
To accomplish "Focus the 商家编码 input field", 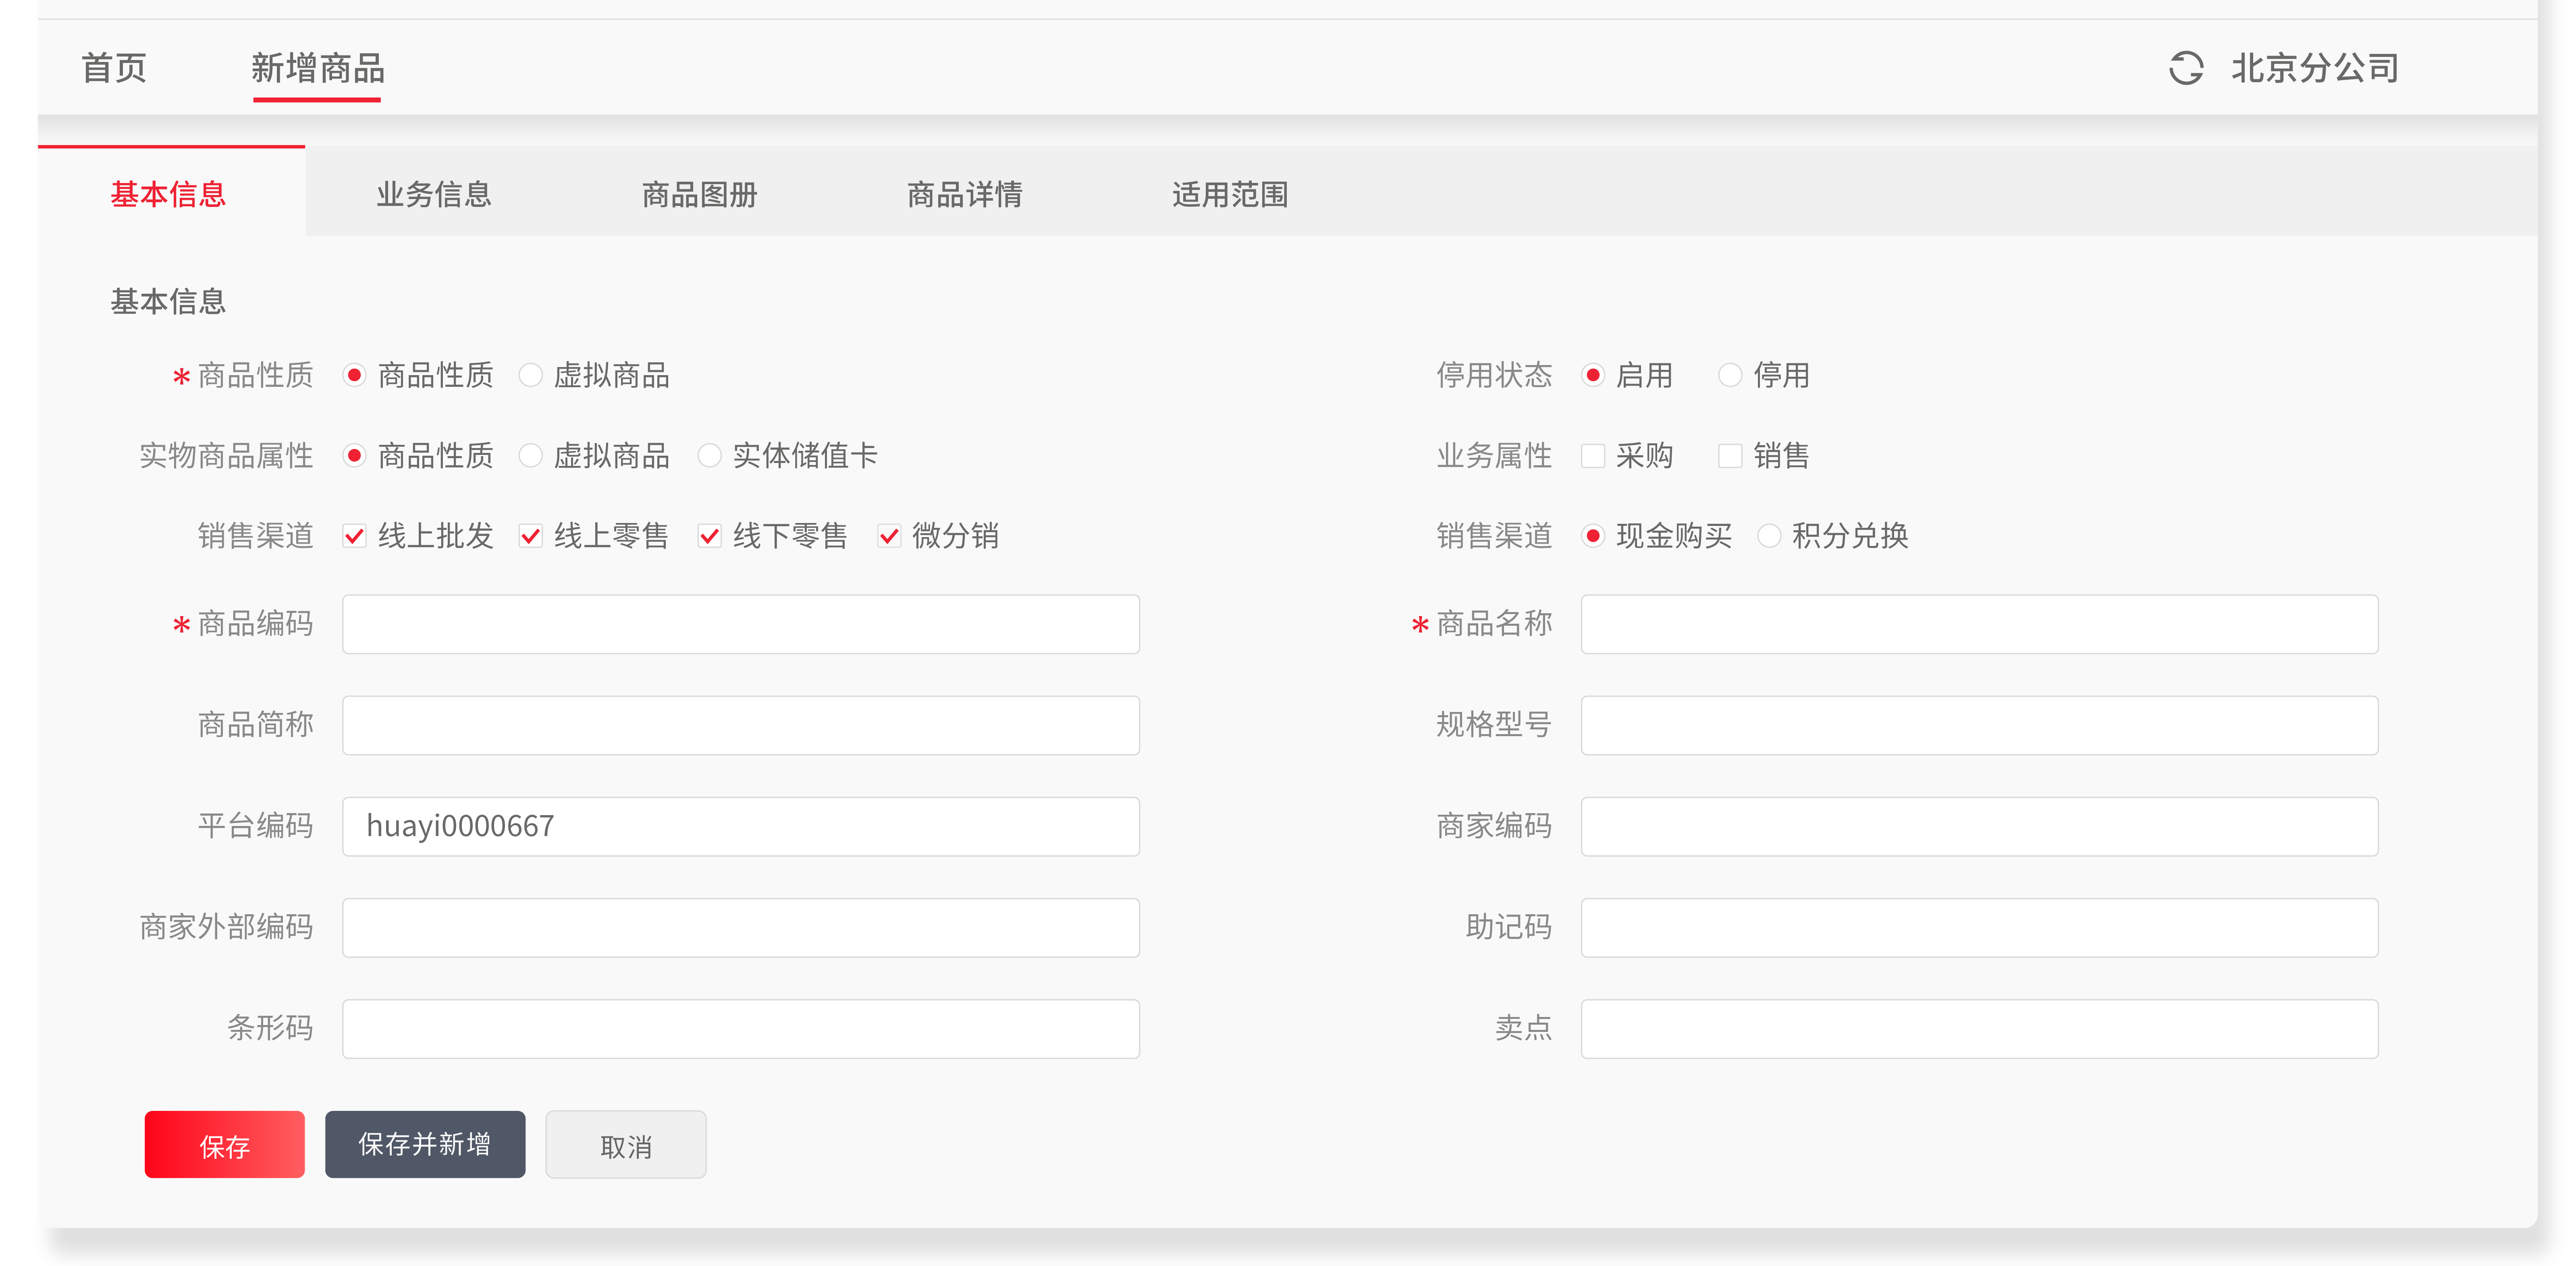I will (1979, 826).
